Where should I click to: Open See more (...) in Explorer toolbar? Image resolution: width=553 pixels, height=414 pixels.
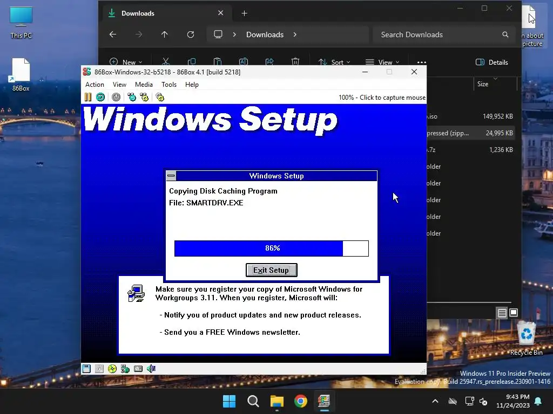421,63
